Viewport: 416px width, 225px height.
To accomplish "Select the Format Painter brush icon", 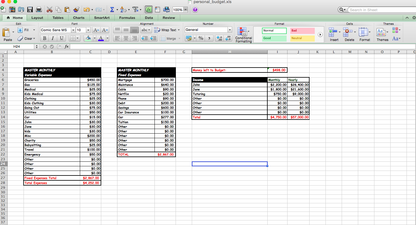I will coord(76,9).
